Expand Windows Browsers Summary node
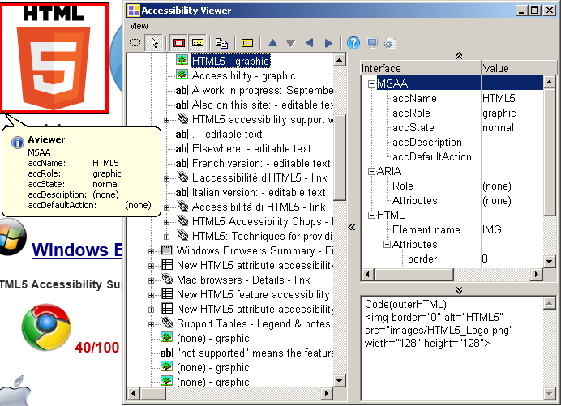 coord(151,251)
